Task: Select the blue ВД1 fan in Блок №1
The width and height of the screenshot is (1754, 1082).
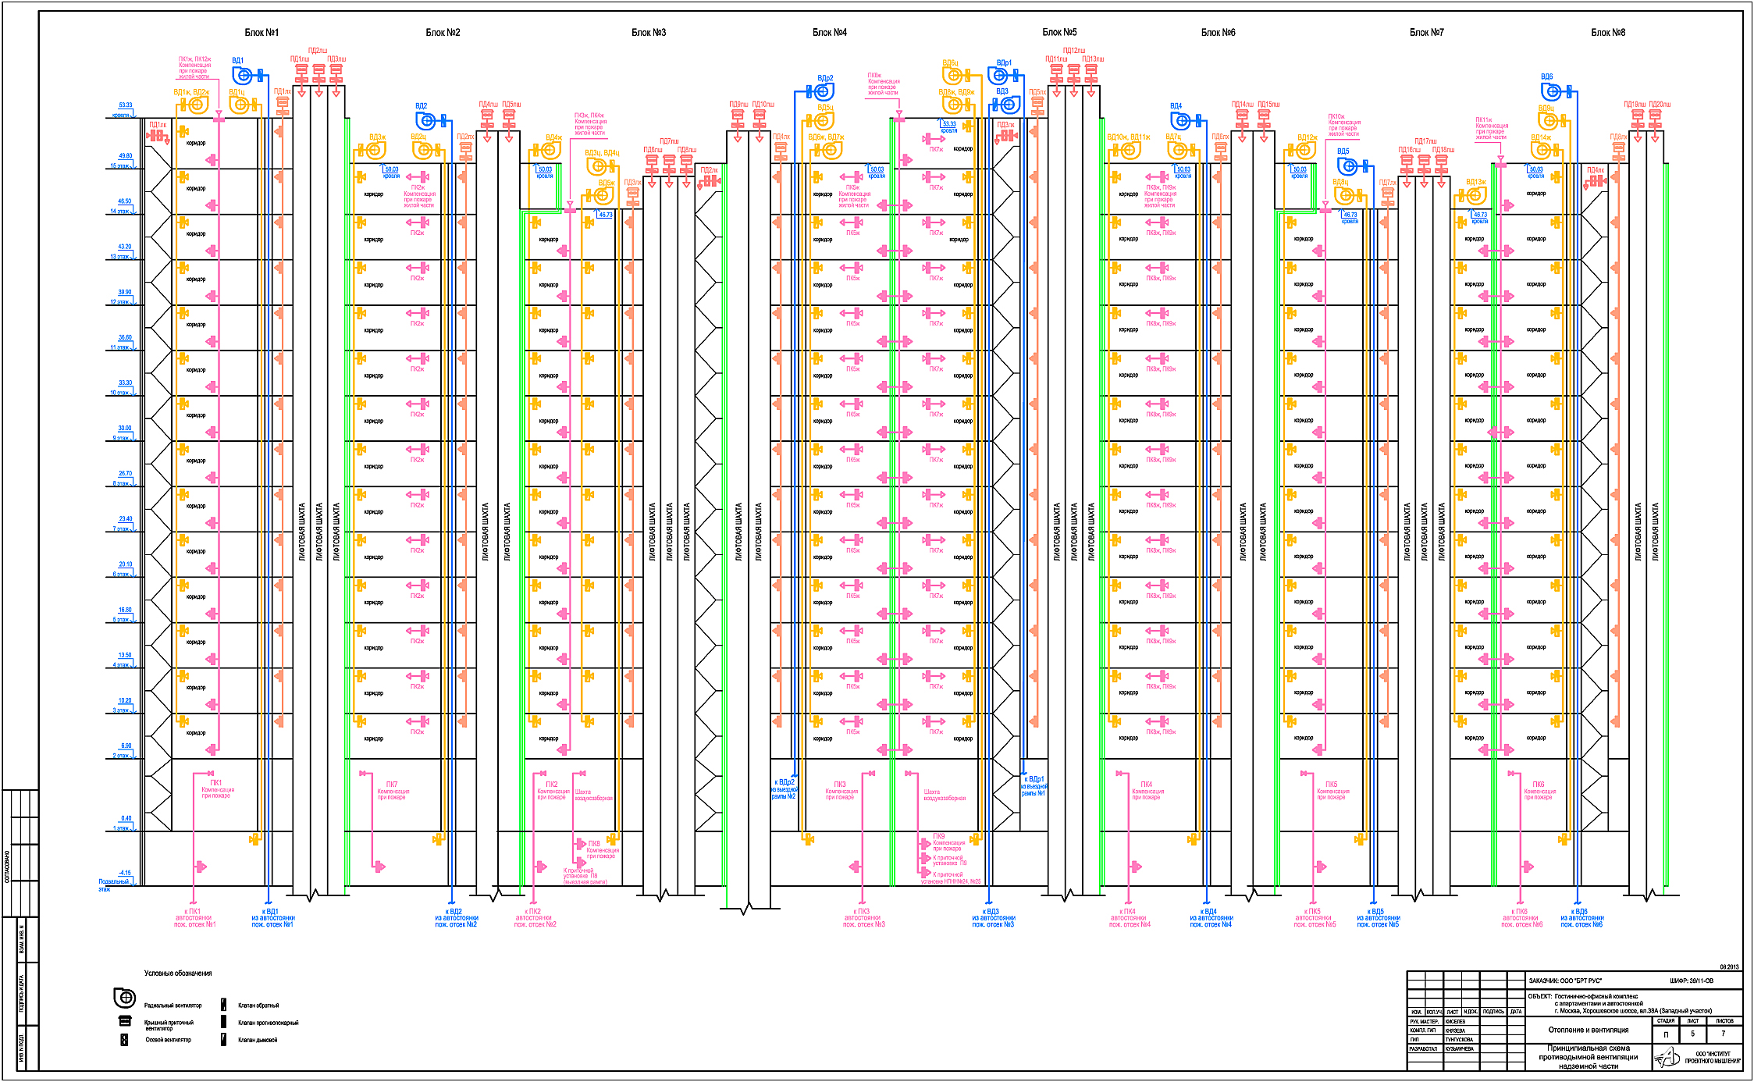Action: point(244,75)
